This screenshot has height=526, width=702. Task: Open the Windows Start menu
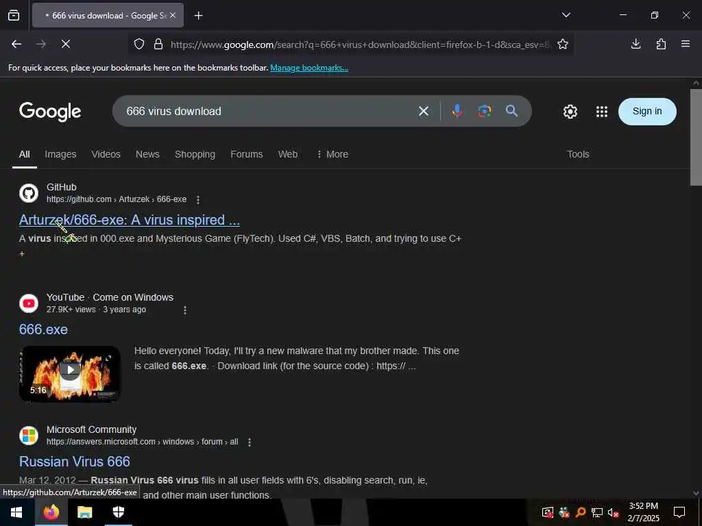pos(16,512)
